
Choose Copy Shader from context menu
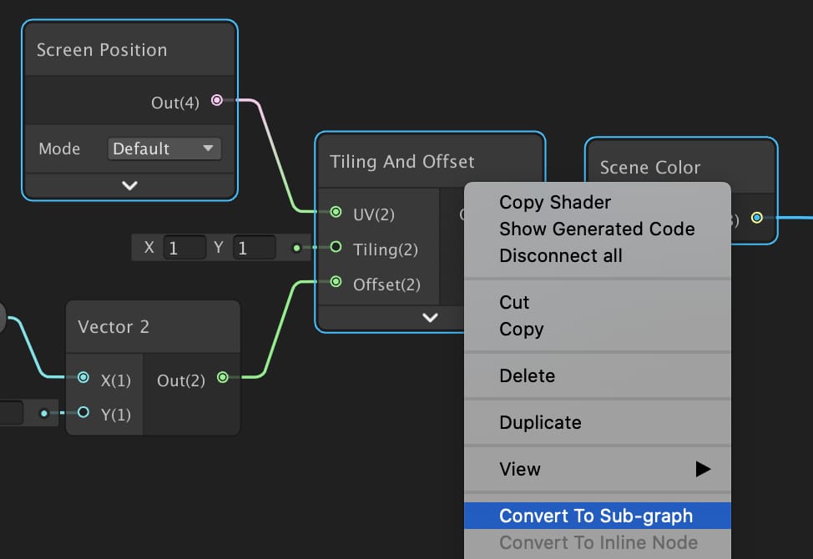(x=554, y=202)
